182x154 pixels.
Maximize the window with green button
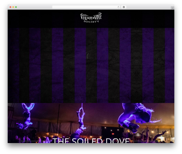click(x=16, y=7)
